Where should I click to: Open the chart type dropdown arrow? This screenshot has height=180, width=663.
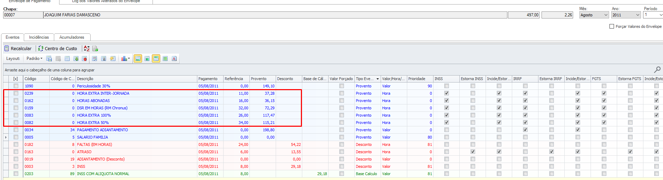tap(129, 58)
